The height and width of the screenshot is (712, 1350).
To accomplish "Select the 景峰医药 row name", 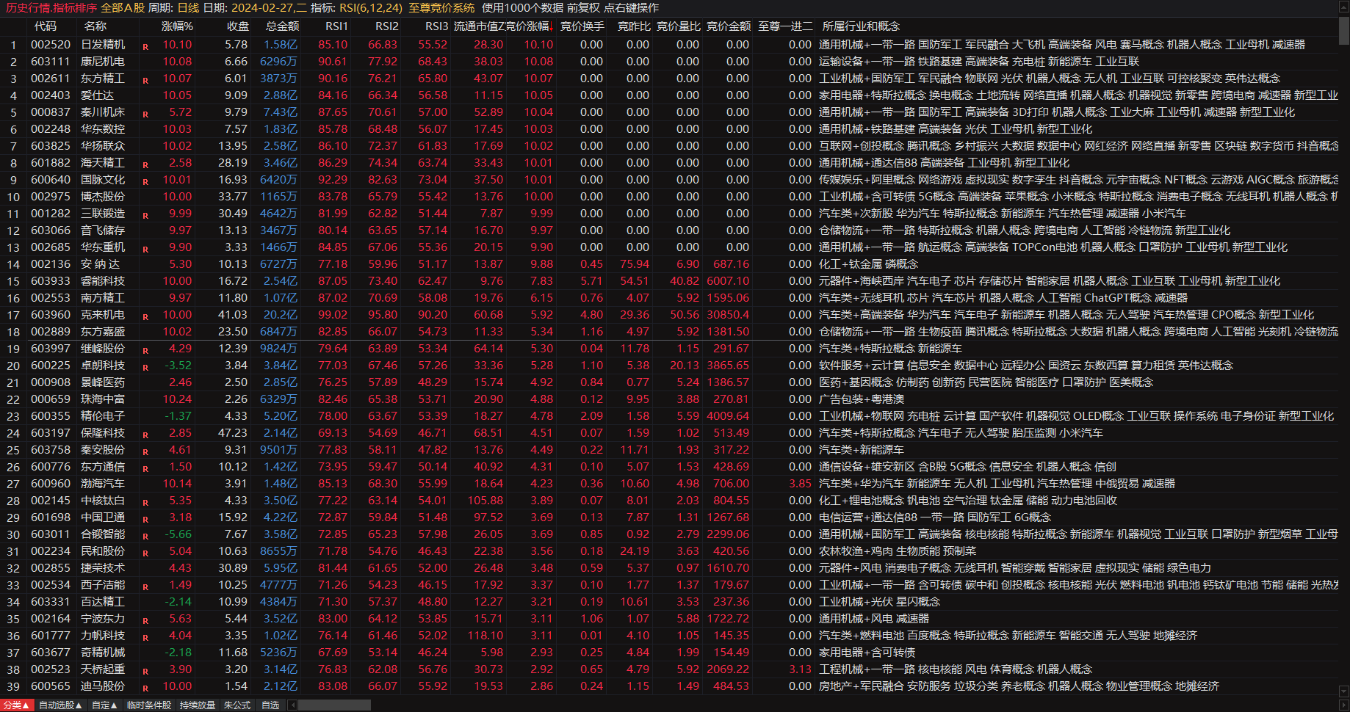I will click(x=103, y=382).
